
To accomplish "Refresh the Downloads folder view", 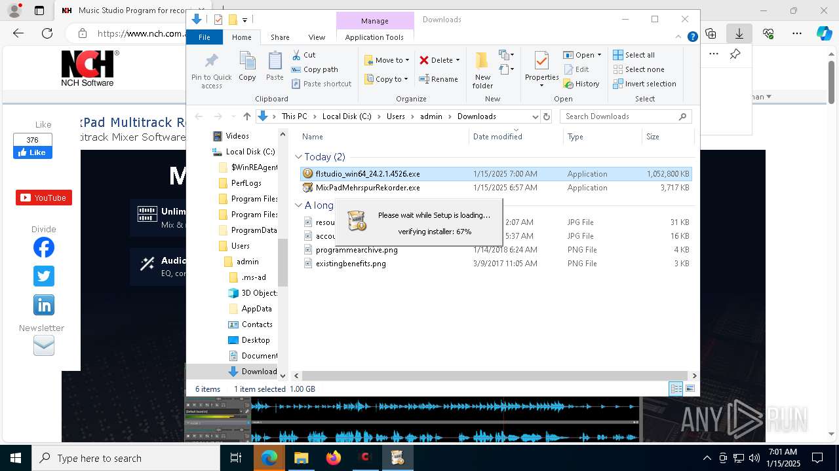I will click(x=547, y=116).
